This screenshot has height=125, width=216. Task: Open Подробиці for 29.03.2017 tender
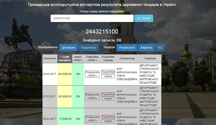click(x=108, y=72)
